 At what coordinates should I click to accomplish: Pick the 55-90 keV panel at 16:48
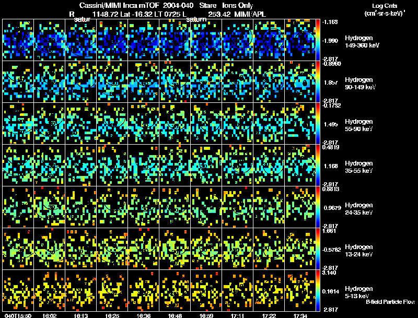tap(175, 124)
